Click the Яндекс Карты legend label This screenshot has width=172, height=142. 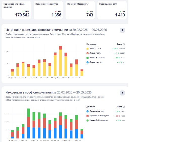(95, 53)
